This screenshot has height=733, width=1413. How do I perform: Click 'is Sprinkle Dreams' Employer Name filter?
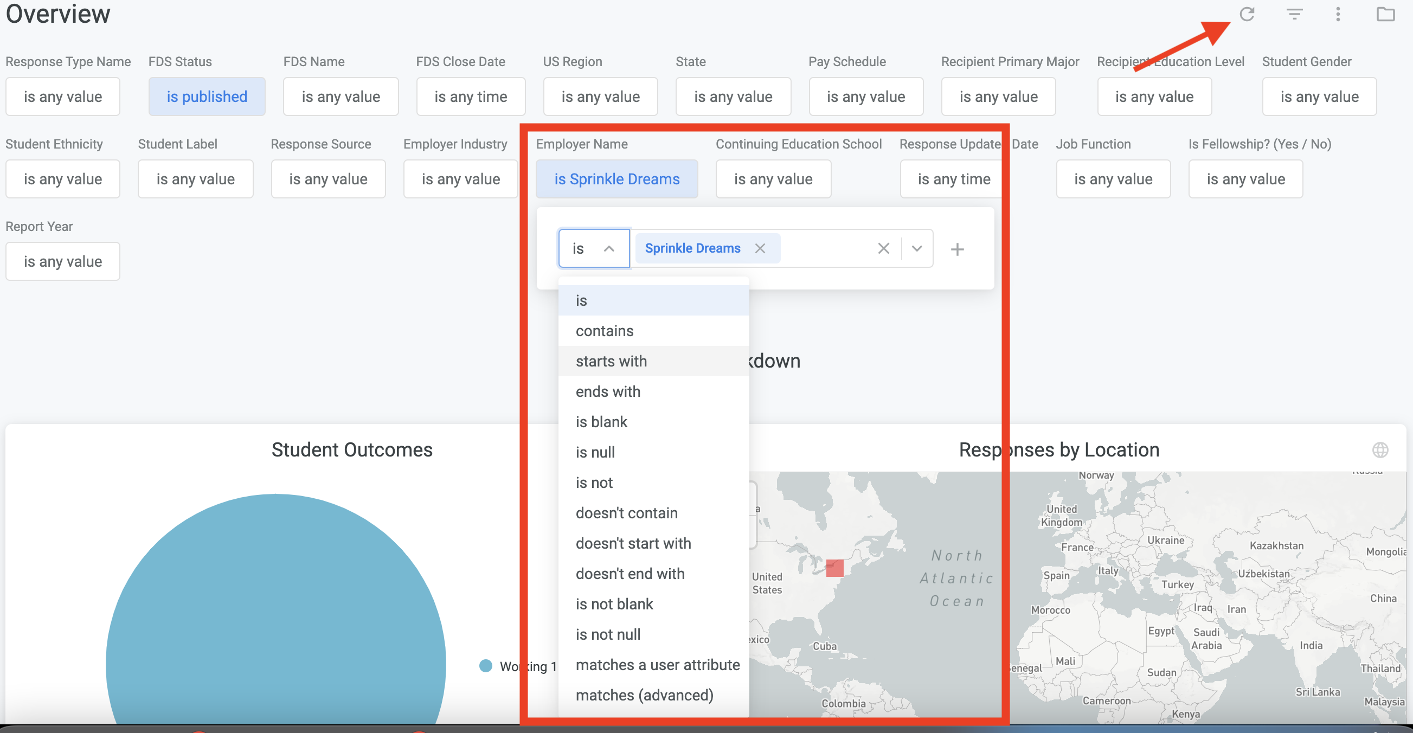point(616,179)
